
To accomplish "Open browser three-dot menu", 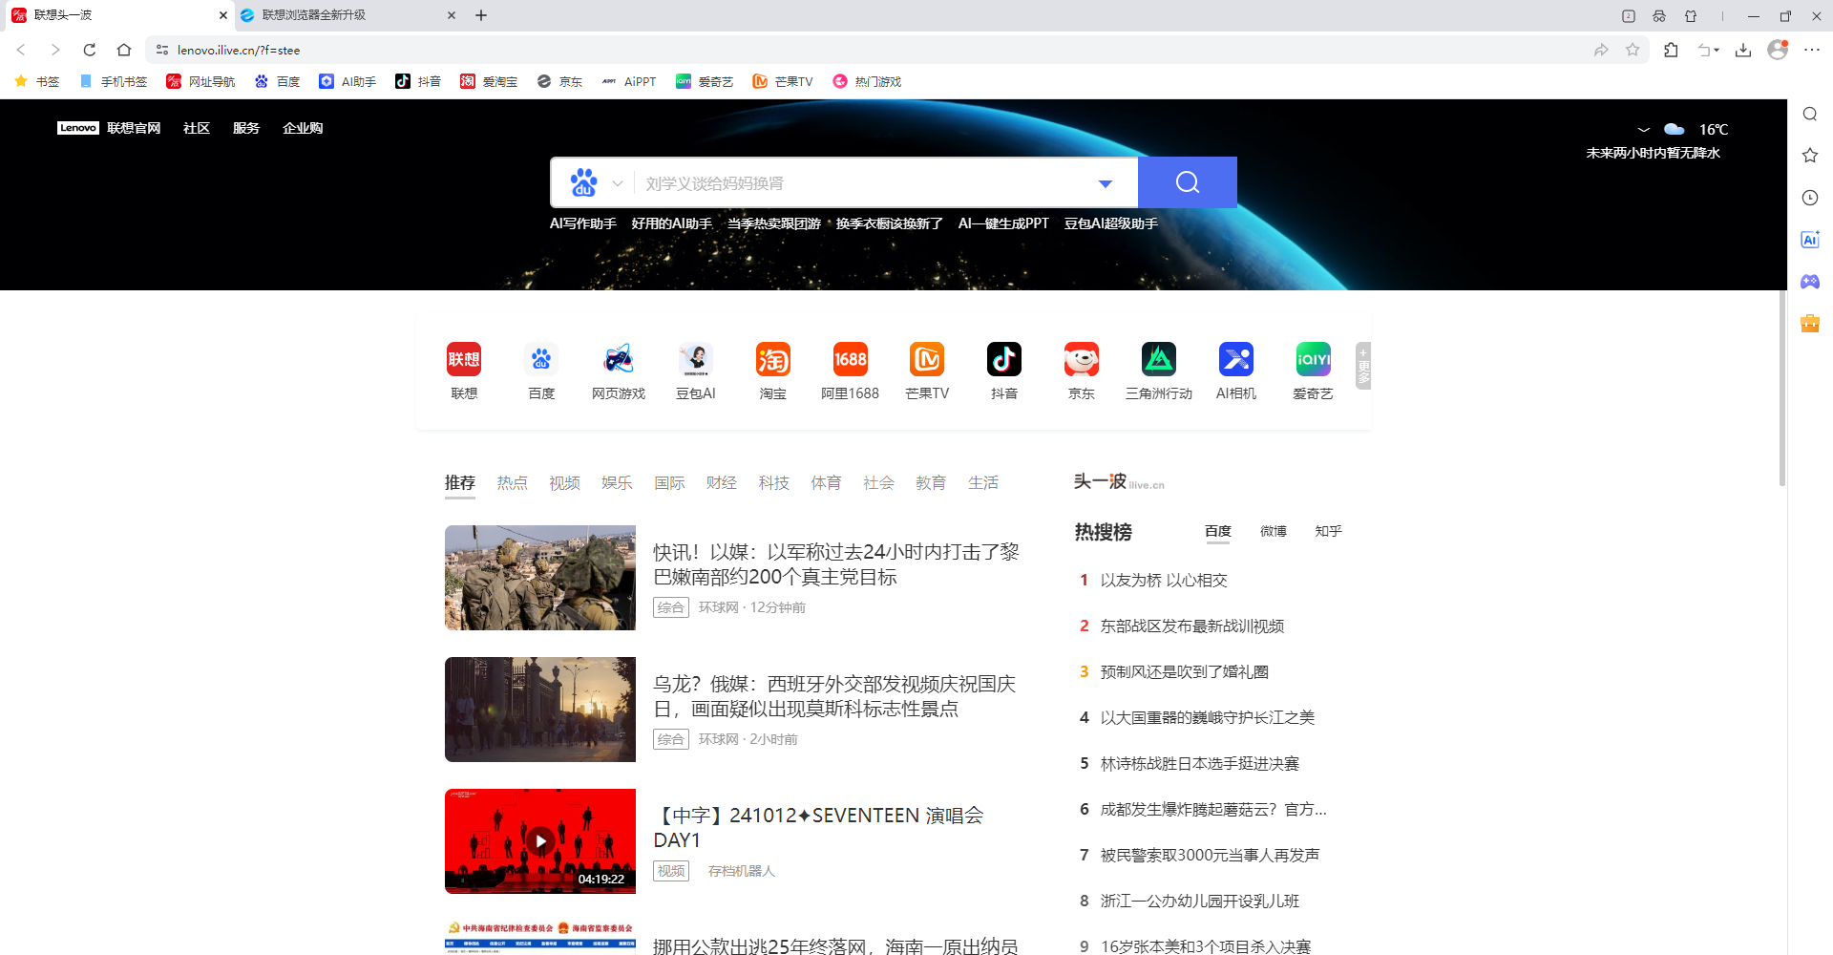I will click(1812, 50).
